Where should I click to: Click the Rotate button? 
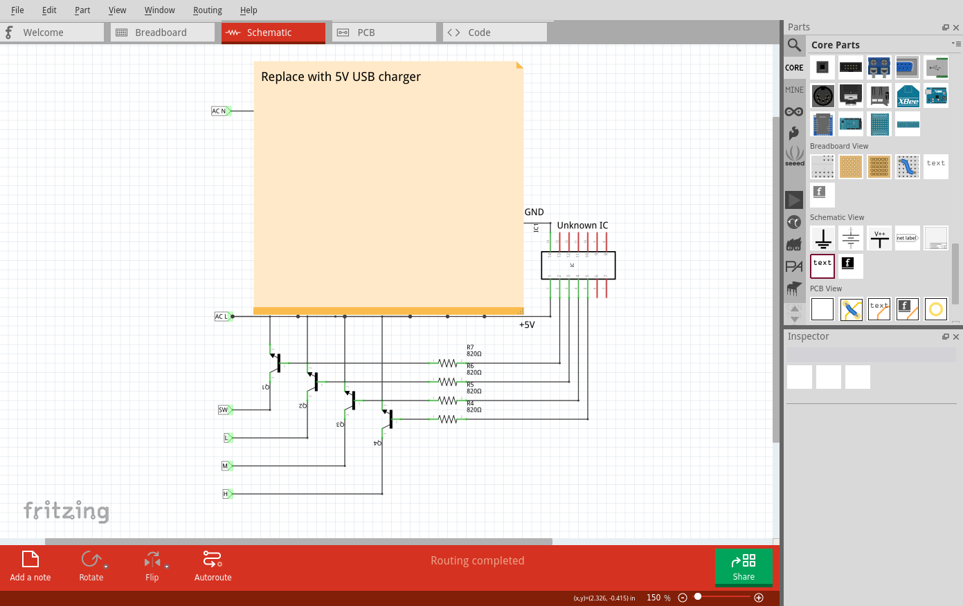(91, 567)
